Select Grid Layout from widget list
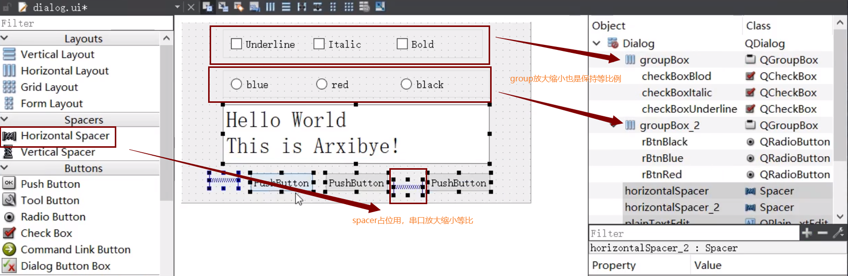 (x=49, y=87)
